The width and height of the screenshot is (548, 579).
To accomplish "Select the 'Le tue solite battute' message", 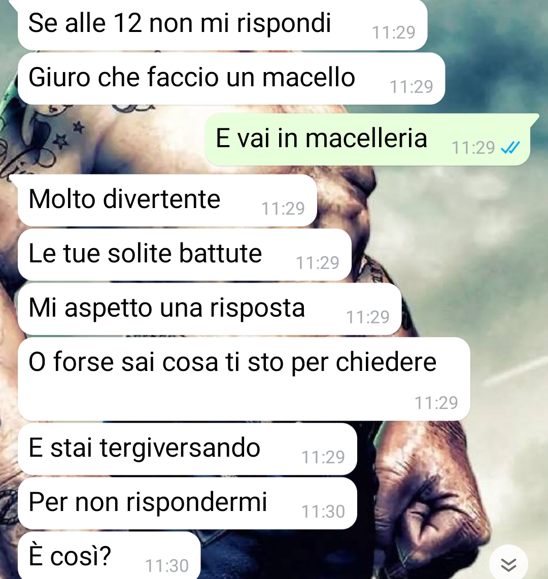I will tap(184, 254).
